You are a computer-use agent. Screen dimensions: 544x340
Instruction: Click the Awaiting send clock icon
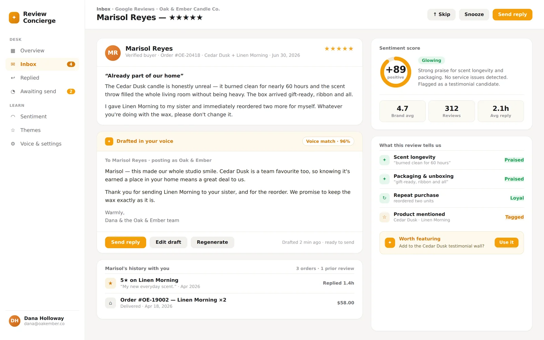[x=13, y=91]
